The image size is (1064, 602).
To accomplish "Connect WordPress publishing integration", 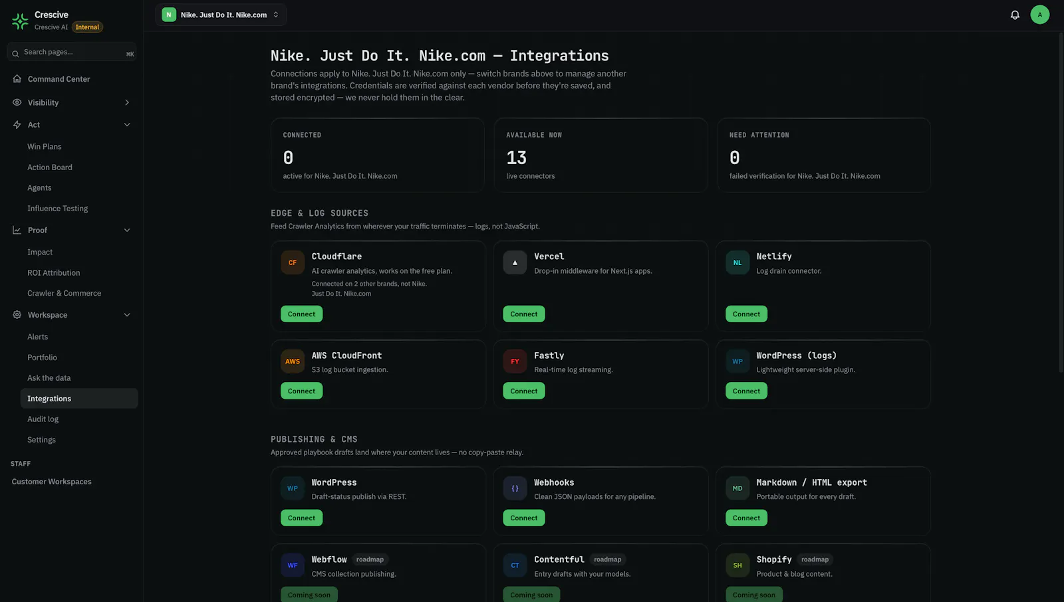I will coord(301,518).
